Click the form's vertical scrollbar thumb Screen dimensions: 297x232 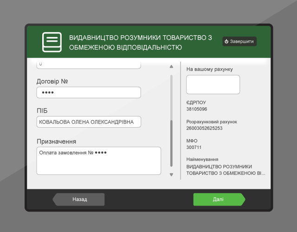171,143
